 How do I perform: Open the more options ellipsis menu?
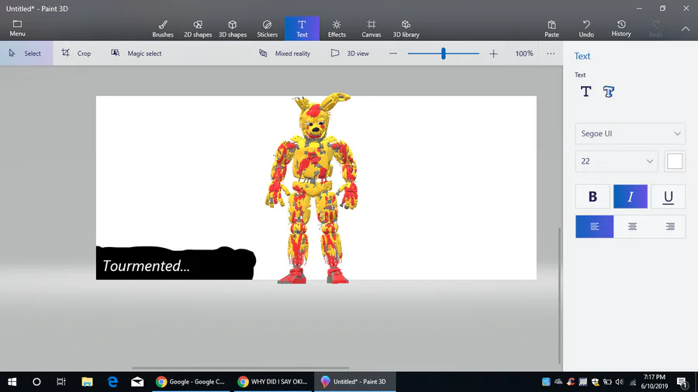551,53
